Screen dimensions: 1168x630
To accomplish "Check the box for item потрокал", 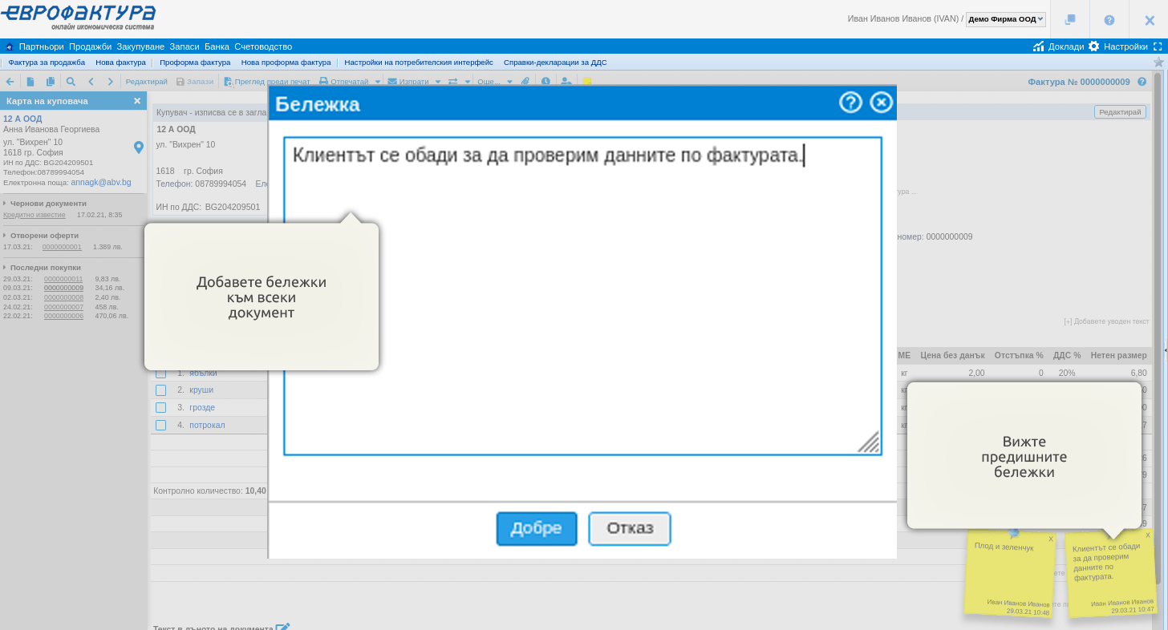I will [x=160, y=426].
